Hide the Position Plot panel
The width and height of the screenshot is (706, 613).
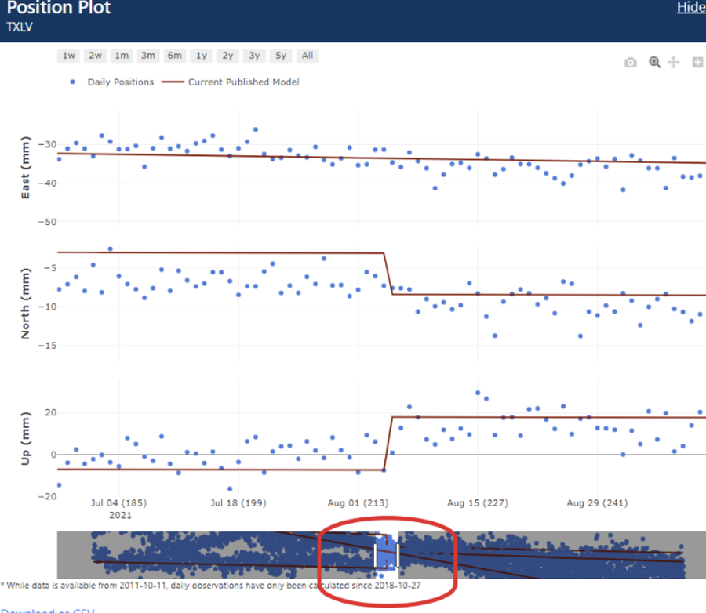(x=690, y=7)
